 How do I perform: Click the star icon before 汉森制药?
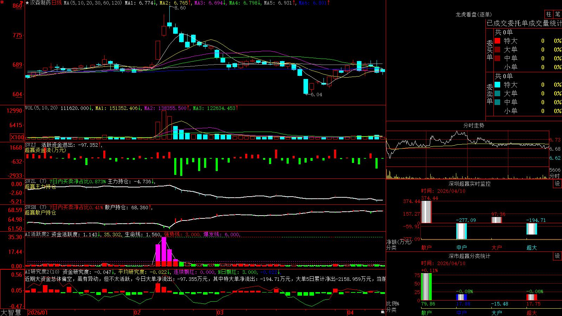pyautogui.click(x=27, y=3)
